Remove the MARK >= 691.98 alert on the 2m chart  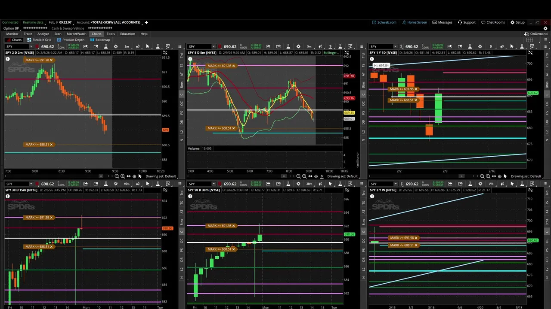51,60
